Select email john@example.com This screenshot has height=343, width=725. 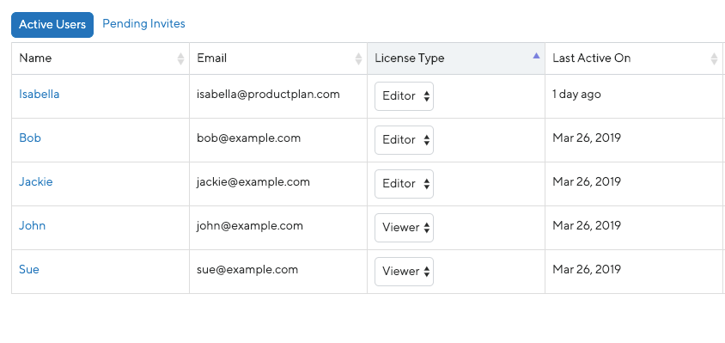tap(250, 226)
